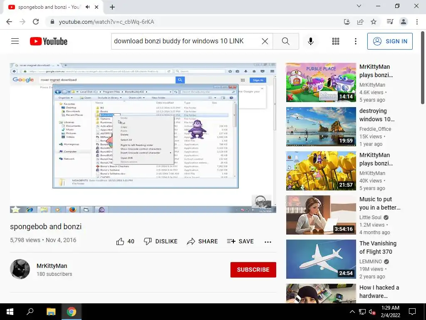Viewport: 426px width, 320px height.
Task: Subscribe to MrKittyMan channel
Action: tap(253, 270)
